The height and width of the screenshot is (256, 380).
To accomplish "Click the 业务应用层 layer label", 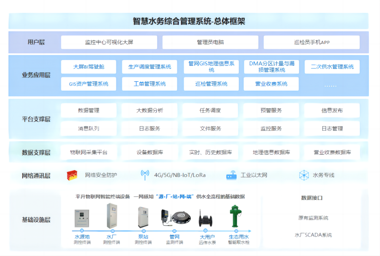I will point(36,75).
